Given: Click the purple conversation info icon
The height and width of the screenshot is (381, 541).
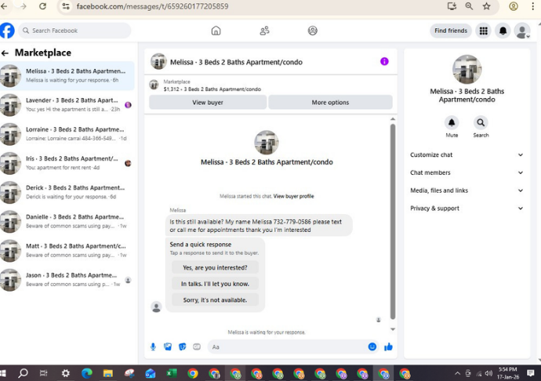Looking at the screenshot, I should 384,61.
